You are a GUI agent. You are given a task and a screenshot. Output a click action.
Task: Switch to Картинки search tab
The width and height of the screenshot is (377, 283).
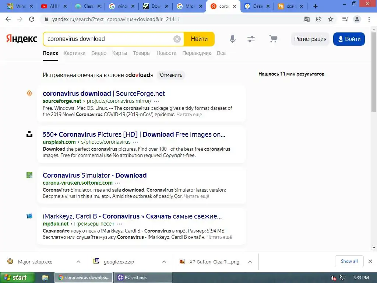74,53
